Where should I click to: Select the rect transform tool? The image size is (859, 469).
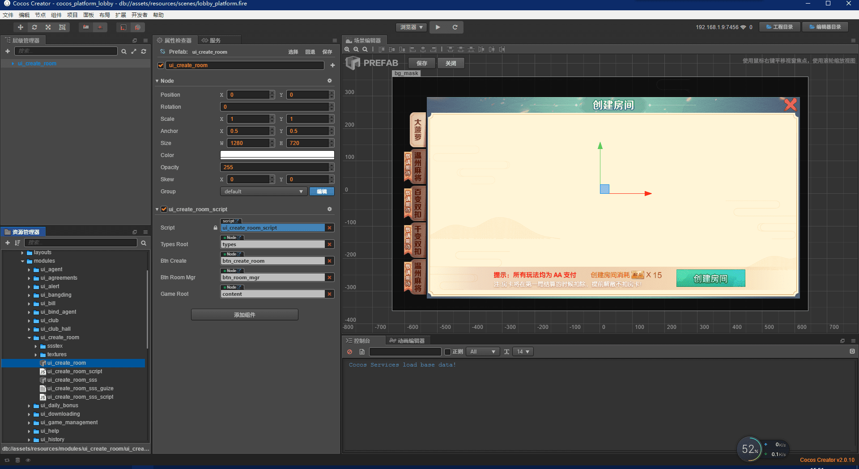click(62, 27)
